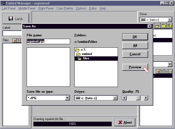The height and width of the screenshot is (129, 175).
Task: Click the Quality slider thumb
Action: pyautogui.click(x=138, y=98)
